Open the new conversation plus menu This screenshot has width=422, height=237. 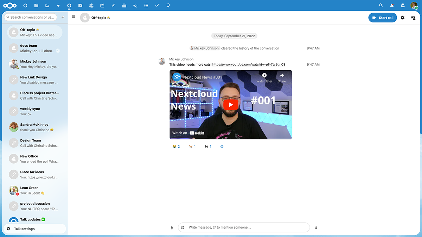[63, 17]
